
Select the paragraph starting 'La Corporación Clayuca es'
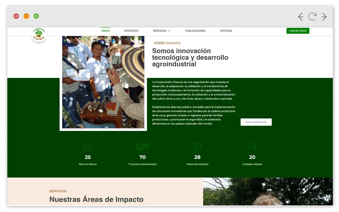click(193, 90)
